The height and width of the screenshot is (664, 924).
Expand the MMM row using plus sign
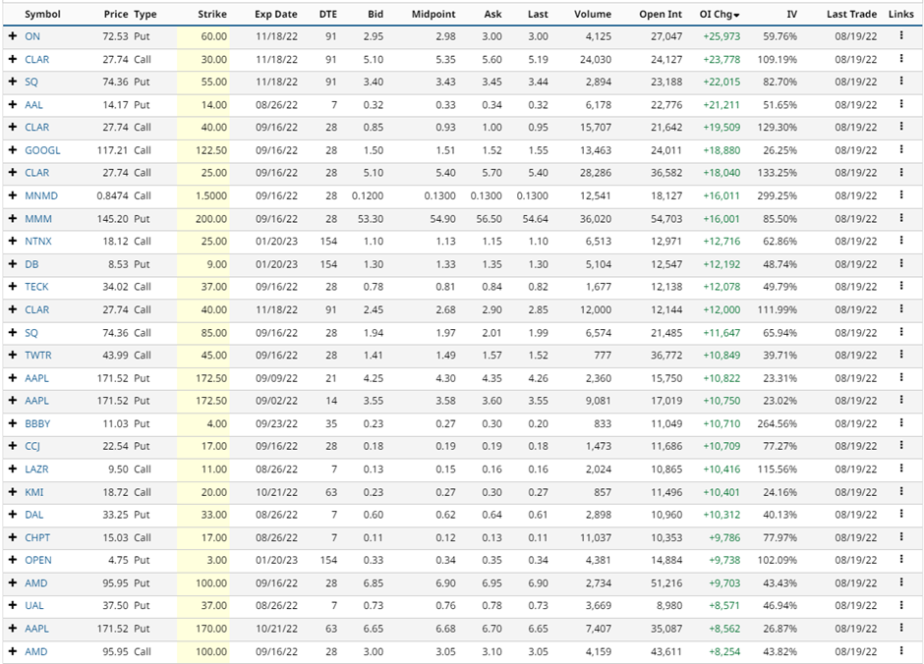[13, 218]
